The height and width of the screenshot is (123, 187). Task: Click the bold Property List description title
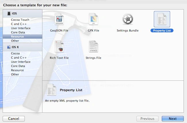click(x=71, y=90)
